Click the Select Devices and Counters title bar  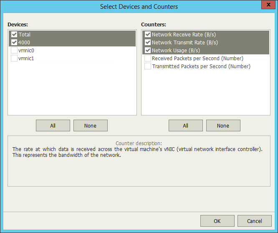point(139,6)
